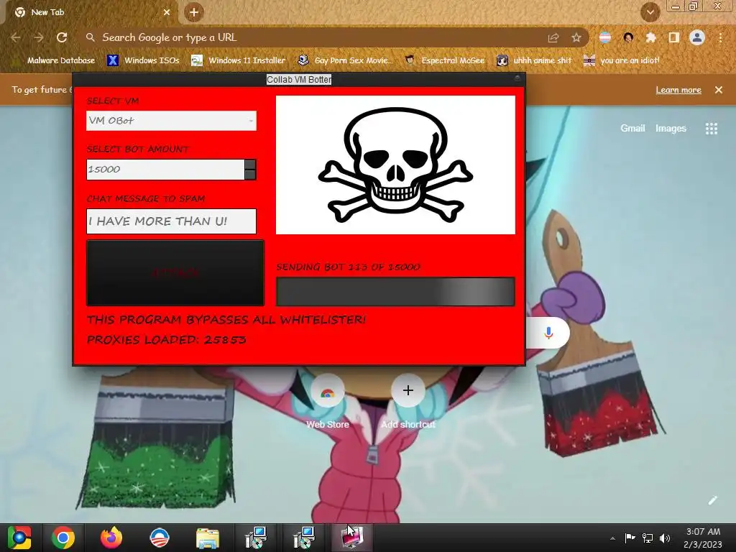Open Windows ISOs bookmark
Image resolution: width=736 pixels, height=552 pixels.
143,60
